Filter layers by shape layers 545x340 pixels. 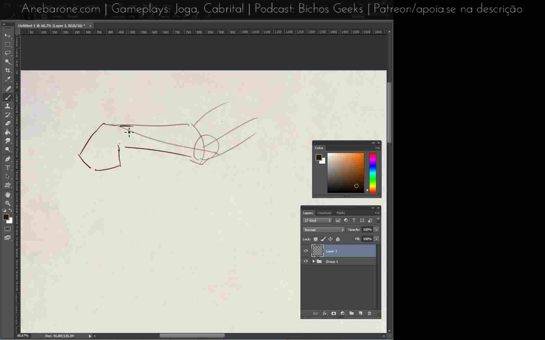(x=362, y=220)
